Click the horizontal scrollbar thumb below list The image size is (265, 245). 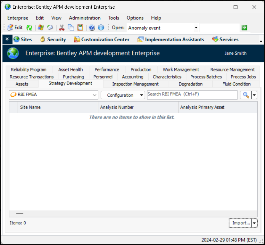[20, 214]
